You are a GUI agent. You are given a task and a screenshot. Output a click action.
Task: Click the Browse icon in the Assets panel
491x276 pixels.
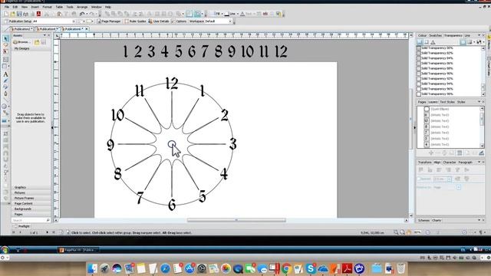21,42
